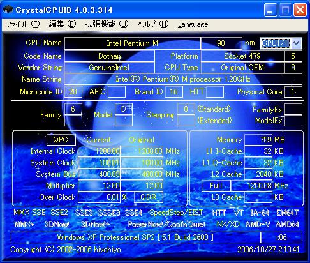The width and height of the screenshot is (310, 263).
Task: Click the CPU Type code value 0
Action: [293, 68]
